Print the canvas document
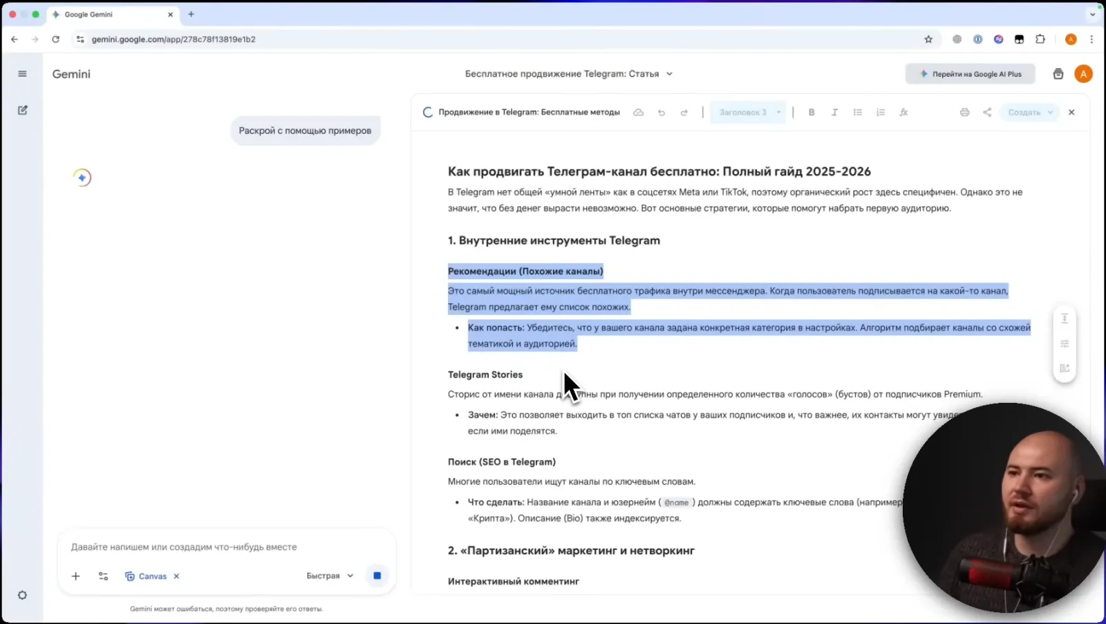The width and height of the screenshot is (1106, 624). (964, 112)
